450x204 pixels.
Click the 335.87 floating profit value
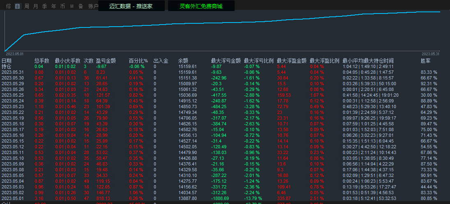pos(284,198)
